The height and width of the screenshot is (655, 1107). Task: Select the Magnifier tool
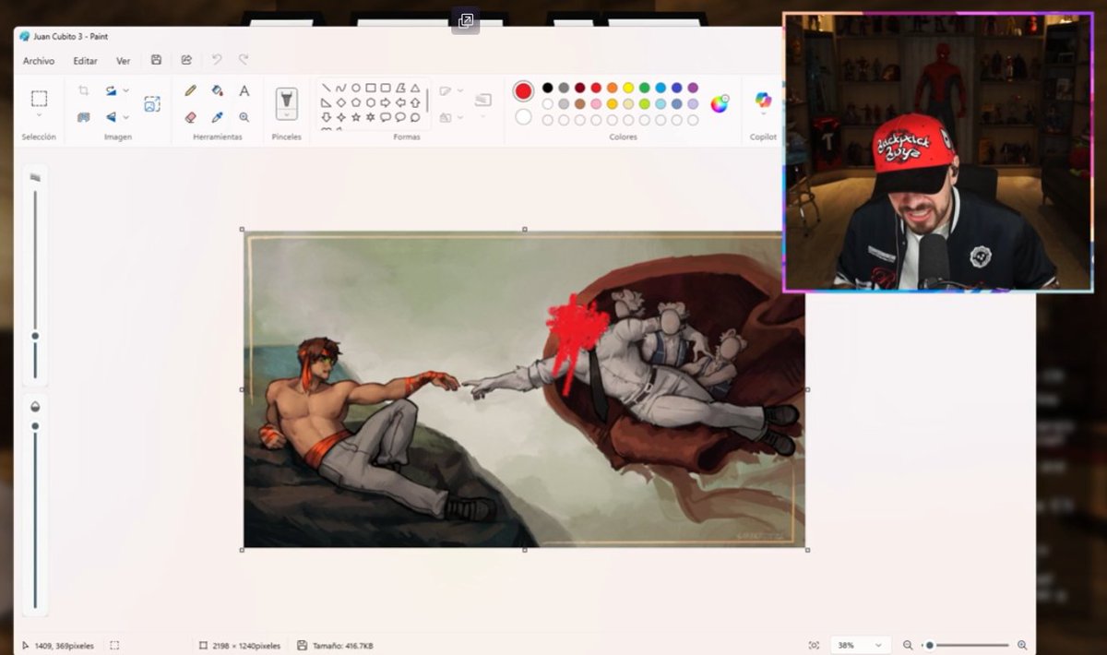pos(244,117)
